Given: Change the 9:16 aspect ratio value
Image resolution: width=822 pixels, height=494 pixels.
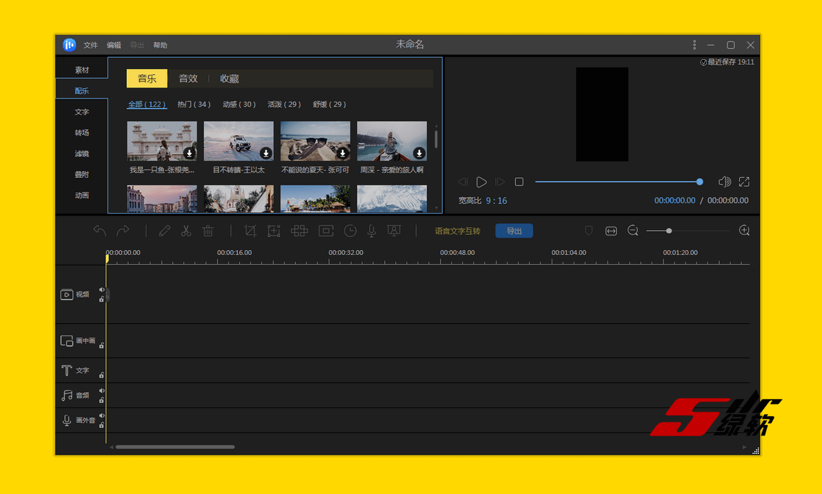Looking at the screenshot, I should click(496, 200).
